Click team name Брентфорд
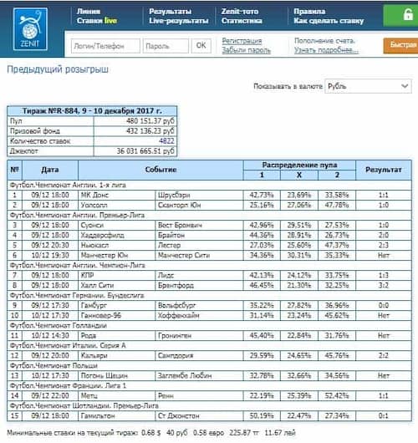This screenshot has width=418, height=443. (x=176, y=285)
